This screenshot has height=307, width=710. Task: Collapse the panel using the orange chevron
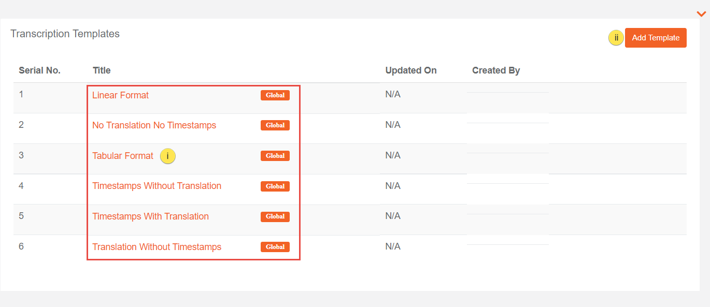pos(701,14)
